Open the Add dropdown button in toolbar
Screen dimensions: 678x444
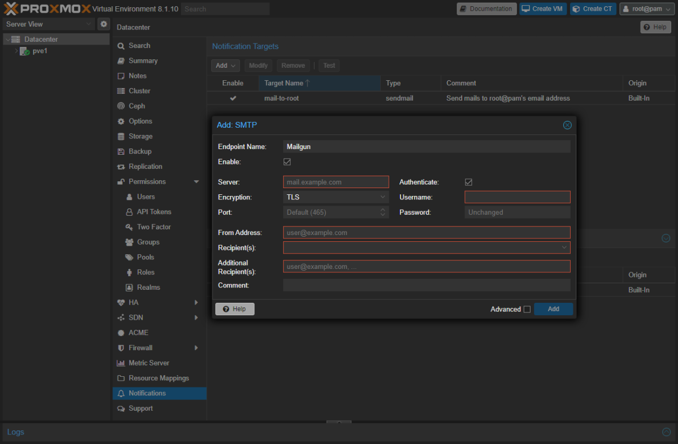coord(225,66)
